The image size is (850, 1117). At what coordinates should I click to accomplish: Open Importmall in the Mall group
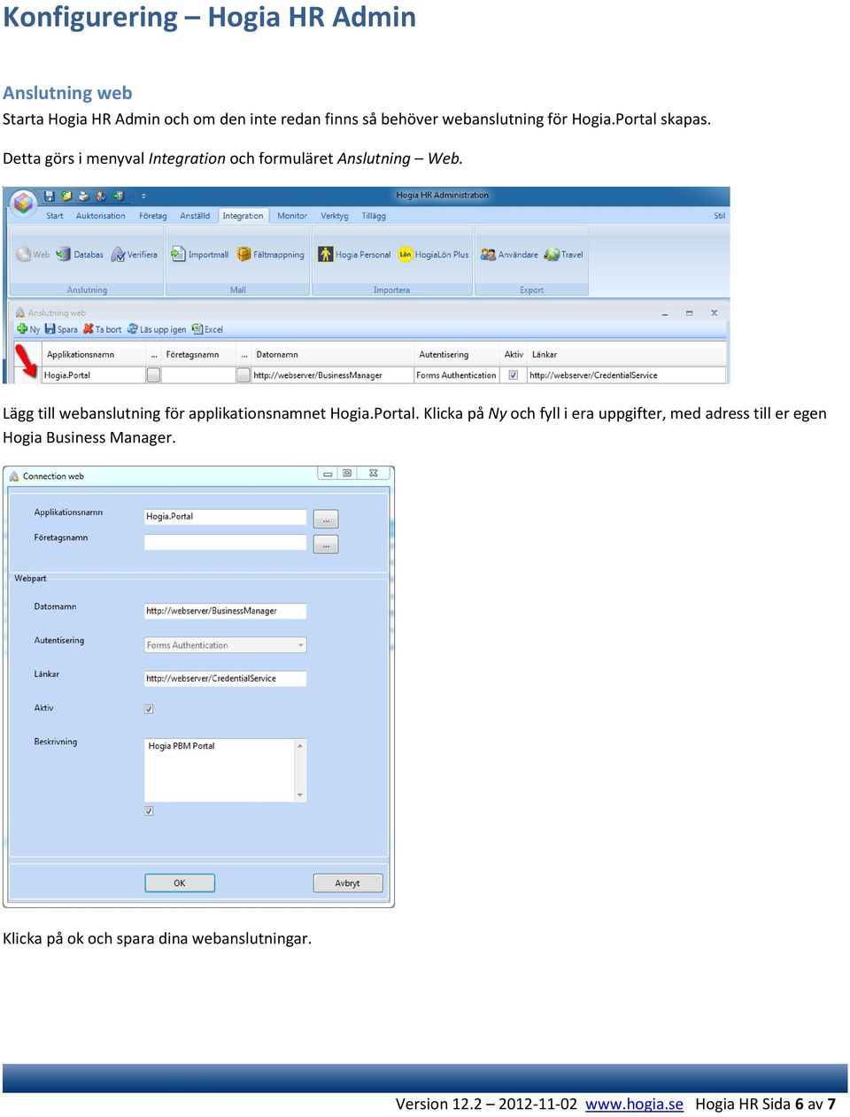(x=199, y=255)
